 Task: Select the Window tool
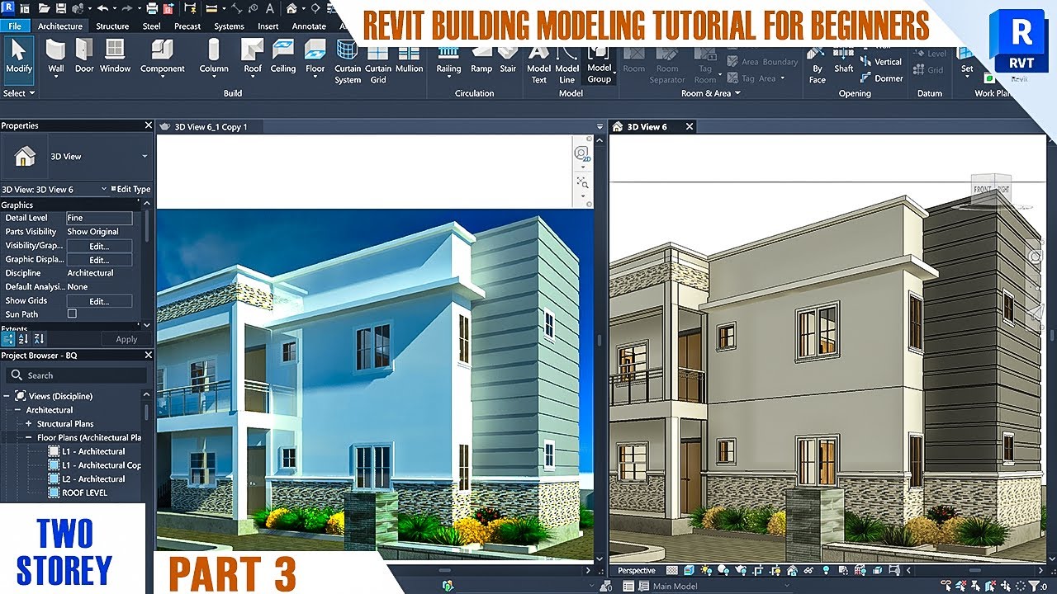116,56
